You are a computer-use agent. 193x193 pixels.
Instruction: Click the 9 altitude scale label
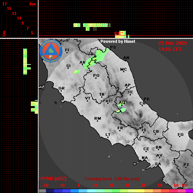coord(23,23)
